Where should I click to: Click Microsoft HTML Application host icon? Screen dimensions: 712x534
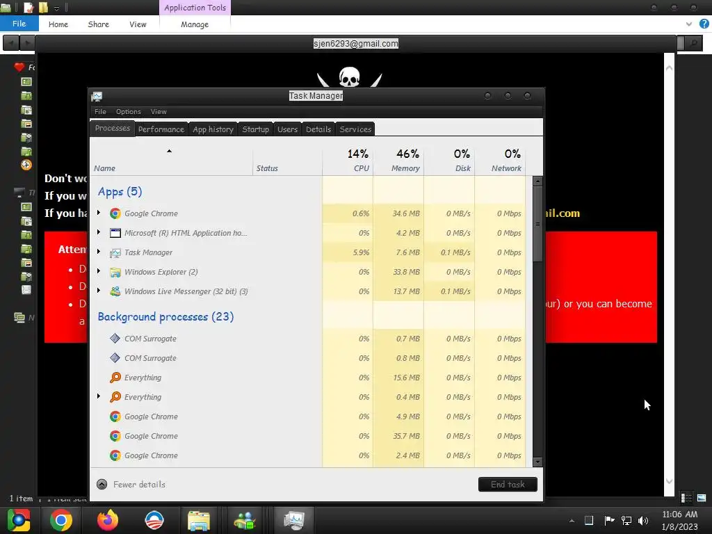tap(115, 233)
